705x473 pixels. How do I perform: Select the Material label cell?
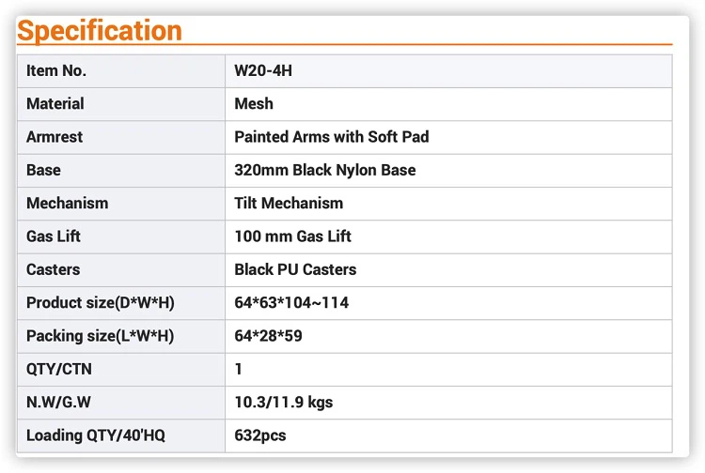coord(55,103)
